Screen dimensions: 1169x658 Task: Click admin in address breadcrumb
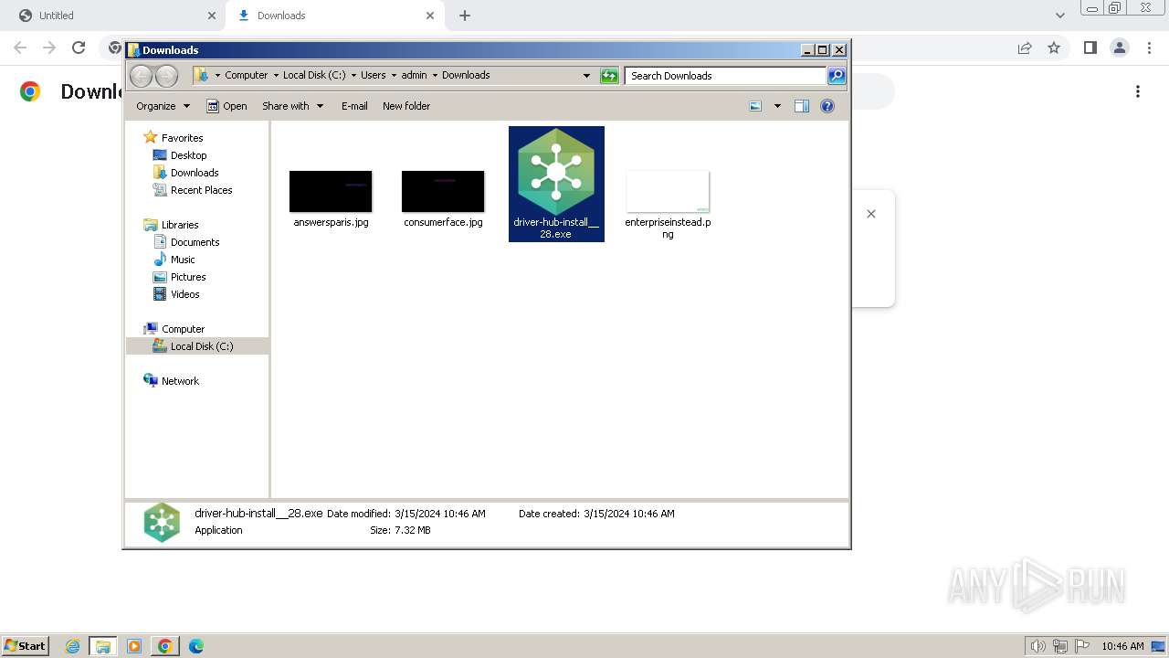coord(414,76)
